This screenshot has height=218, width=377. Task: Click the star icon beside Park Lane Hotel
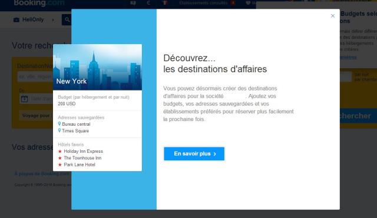(60, 165)
